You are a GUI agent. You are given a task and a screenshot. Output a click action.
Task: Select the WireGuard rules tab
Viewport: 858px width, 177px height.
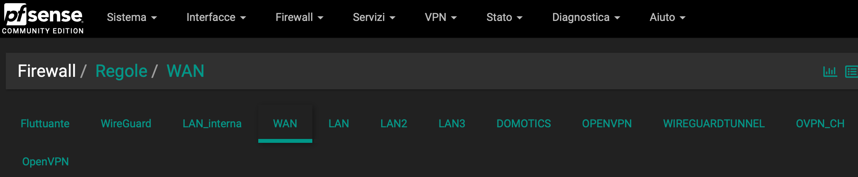pyautogui.click(x=126, y=123)
